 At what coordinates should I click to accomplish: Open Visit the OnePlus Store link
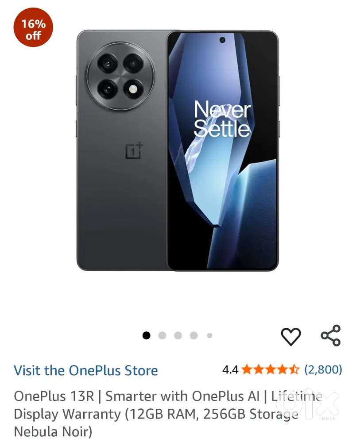click(x=86, y=370)
